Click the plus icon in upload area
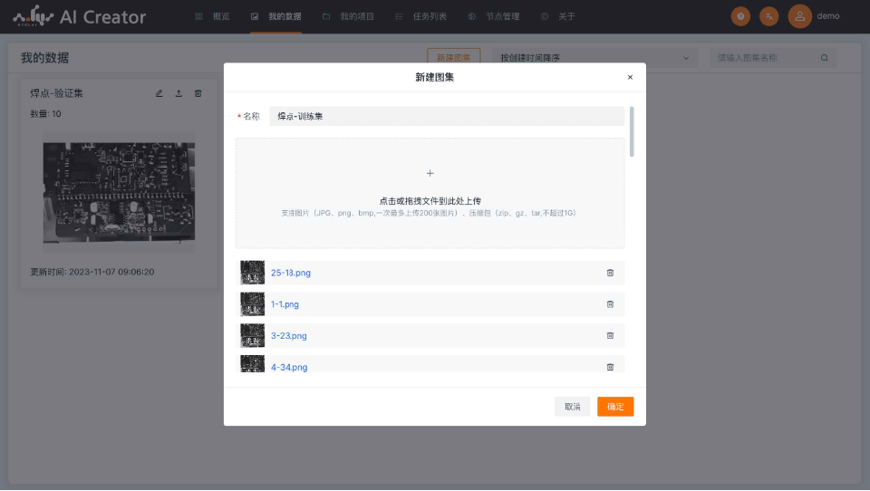Image resolution: width=870 pixels, height=491 pixels. [430, 173]
